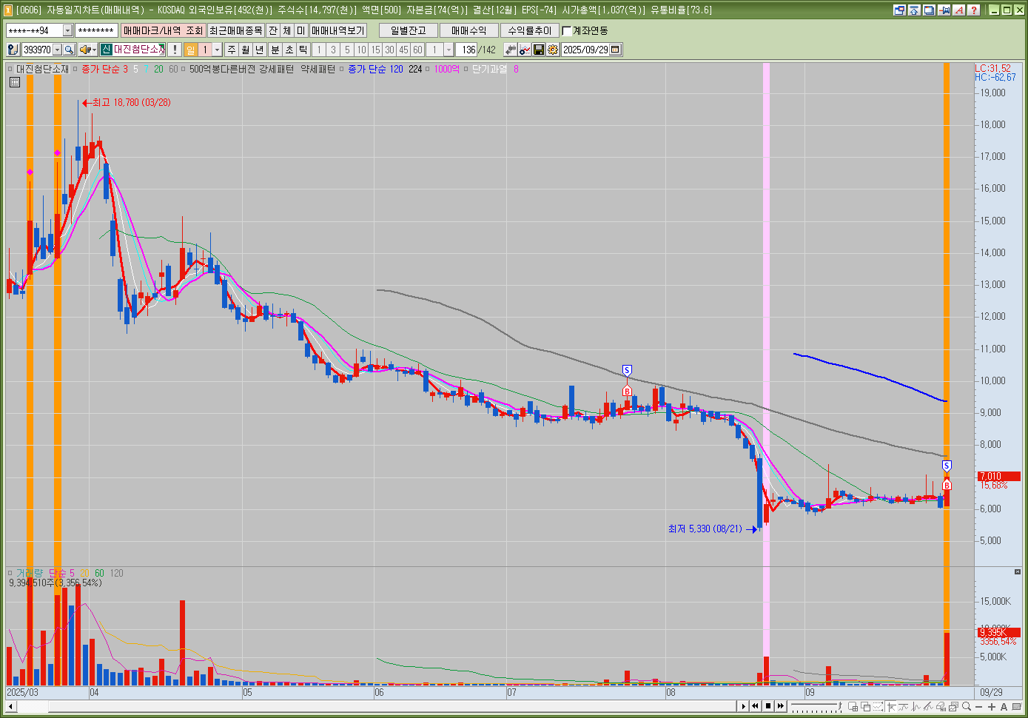Screen dimensions: 1028x718
Task: Click the up-arrow always-on-top icon in title bar
Action: (914, 10)
